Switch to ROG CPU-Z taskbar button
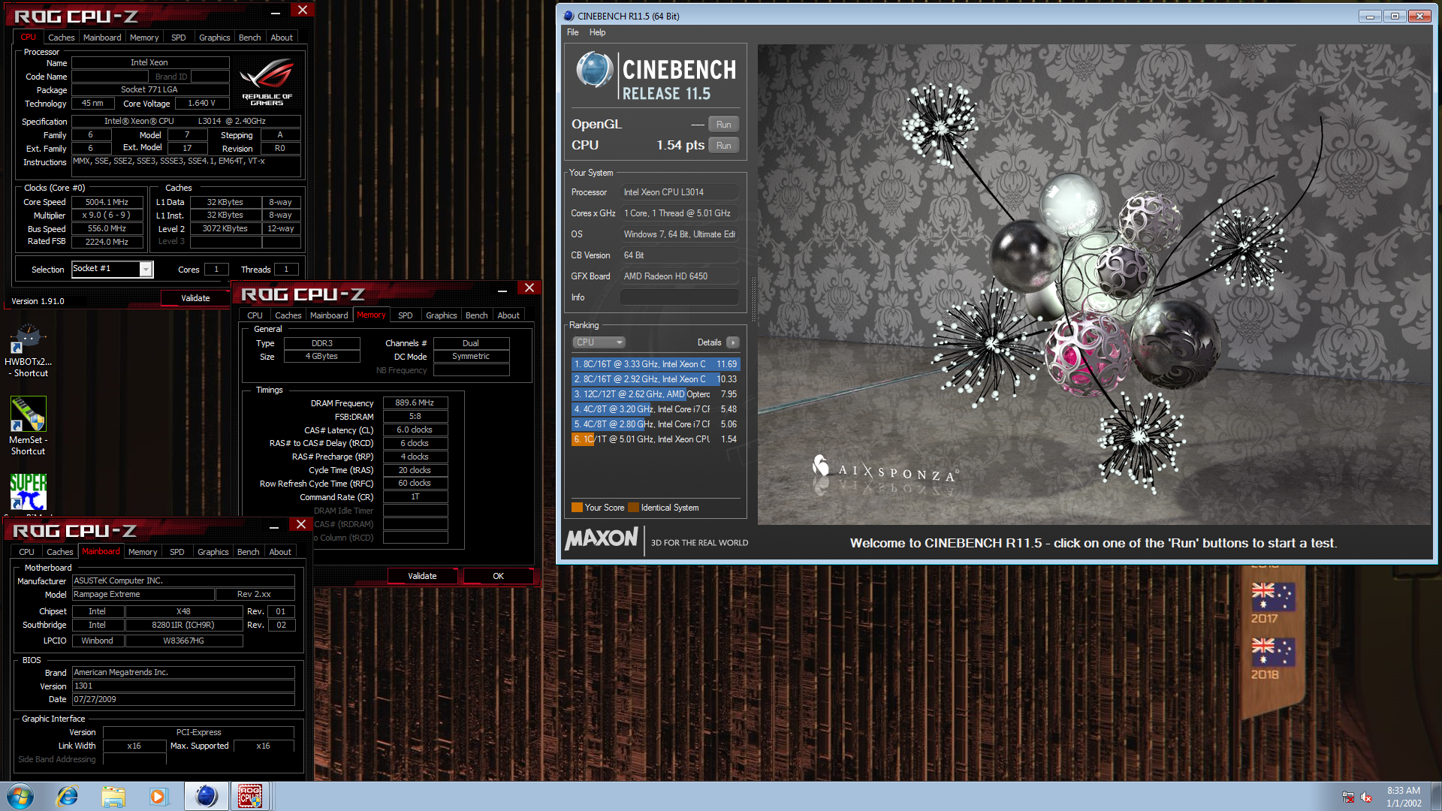Image resolution: width=1442 pixels, height=811 pixels. point(250,796)
